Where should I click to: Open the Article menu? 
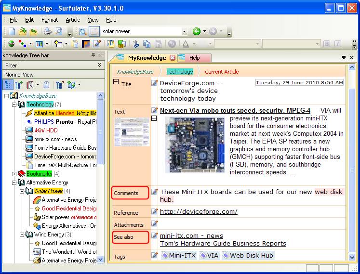[x=73, y=20]
